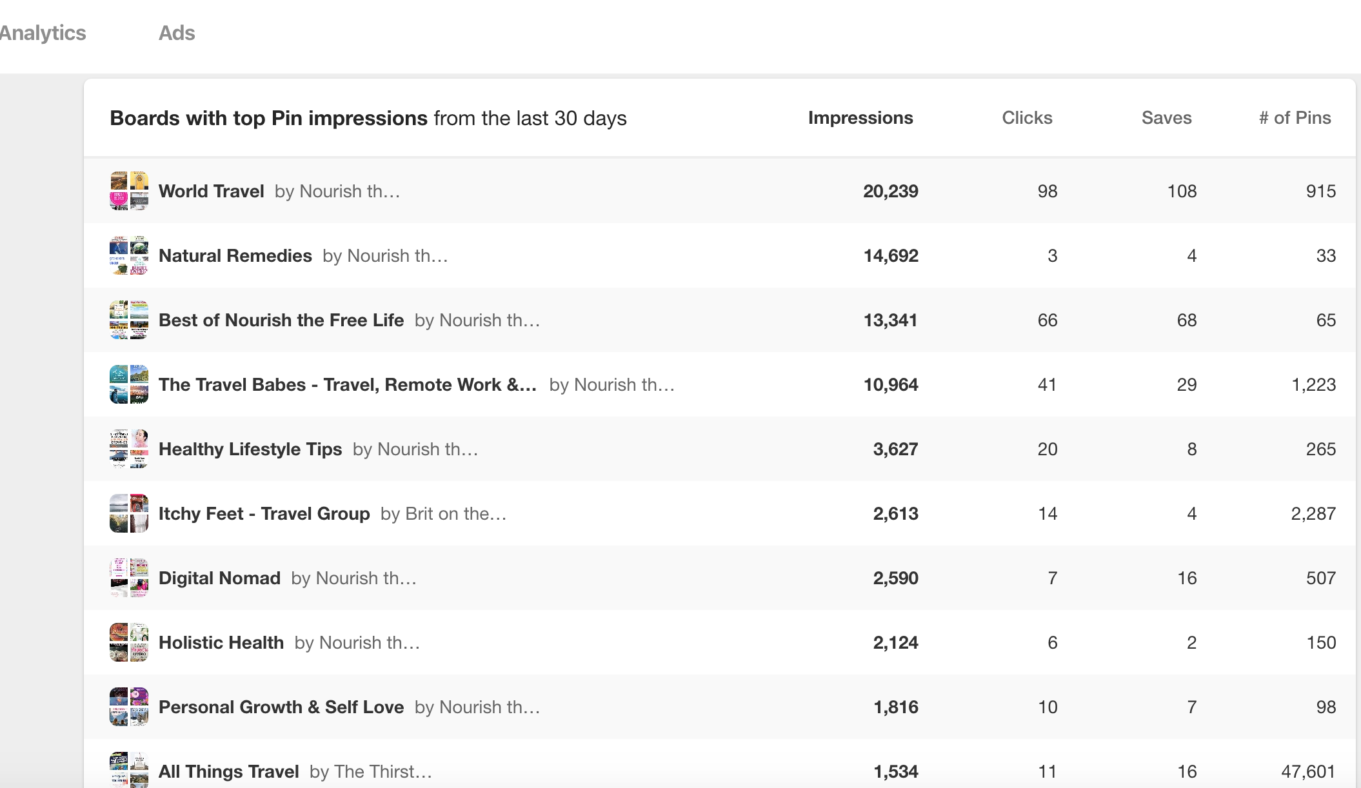Open the Ads menu
Screen dimensions: 1361x788
177,33
